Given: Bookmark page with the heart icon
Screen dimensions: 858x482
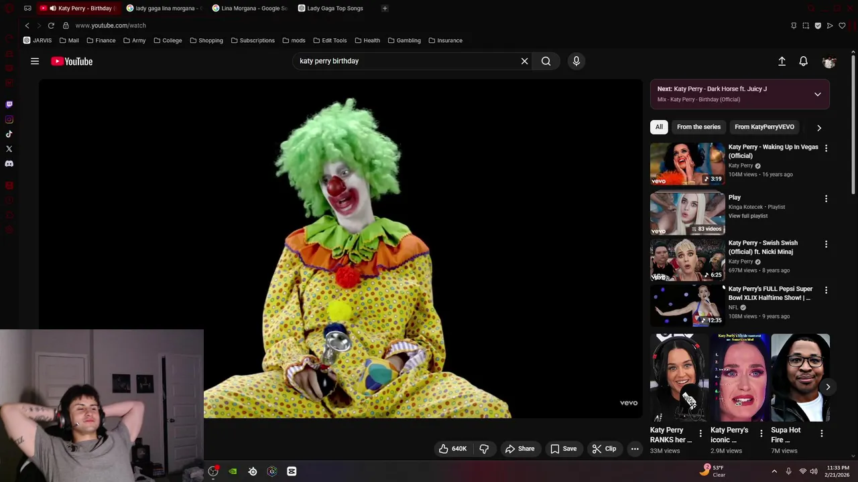Looking at the screenshot, I should (x=842, y=25).
